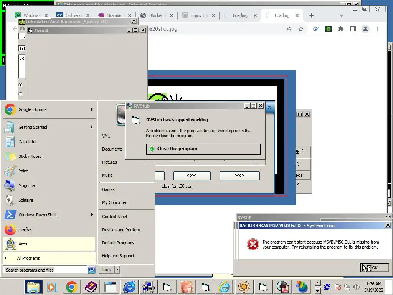Image resolution: width=393 pixels, height=295 pixels.
Task: Switch to Old version Chrome tab
Action: coord(73,15)
